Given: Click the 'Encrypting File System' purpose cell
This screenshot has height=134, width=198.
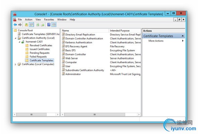Looking at the screenshot, I should pos(122,50).
